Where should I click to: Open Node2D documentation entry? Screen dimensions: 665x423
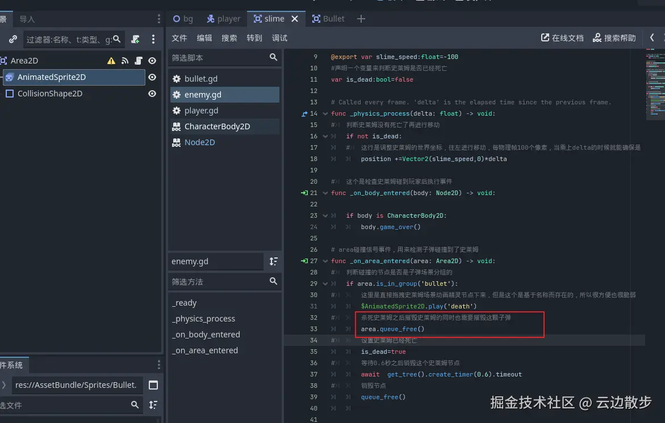click(x=225, y=142)
